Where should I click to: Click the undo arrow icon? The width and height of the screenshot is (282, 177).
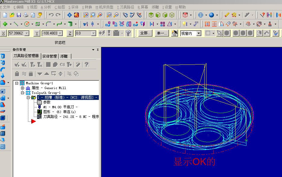point(51,15)
